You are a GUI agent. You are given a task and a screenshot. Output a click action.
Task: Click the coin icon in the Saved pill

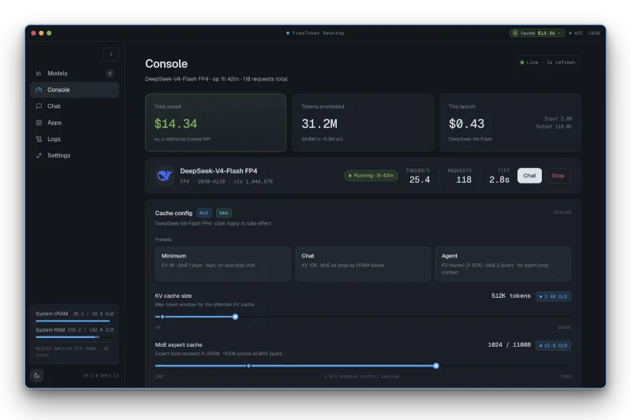[515, 33]
